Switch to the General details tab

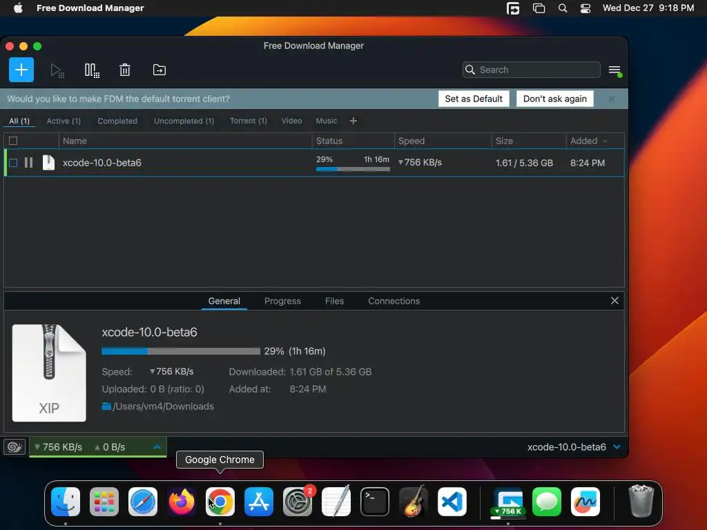click(x=224, y=301)
